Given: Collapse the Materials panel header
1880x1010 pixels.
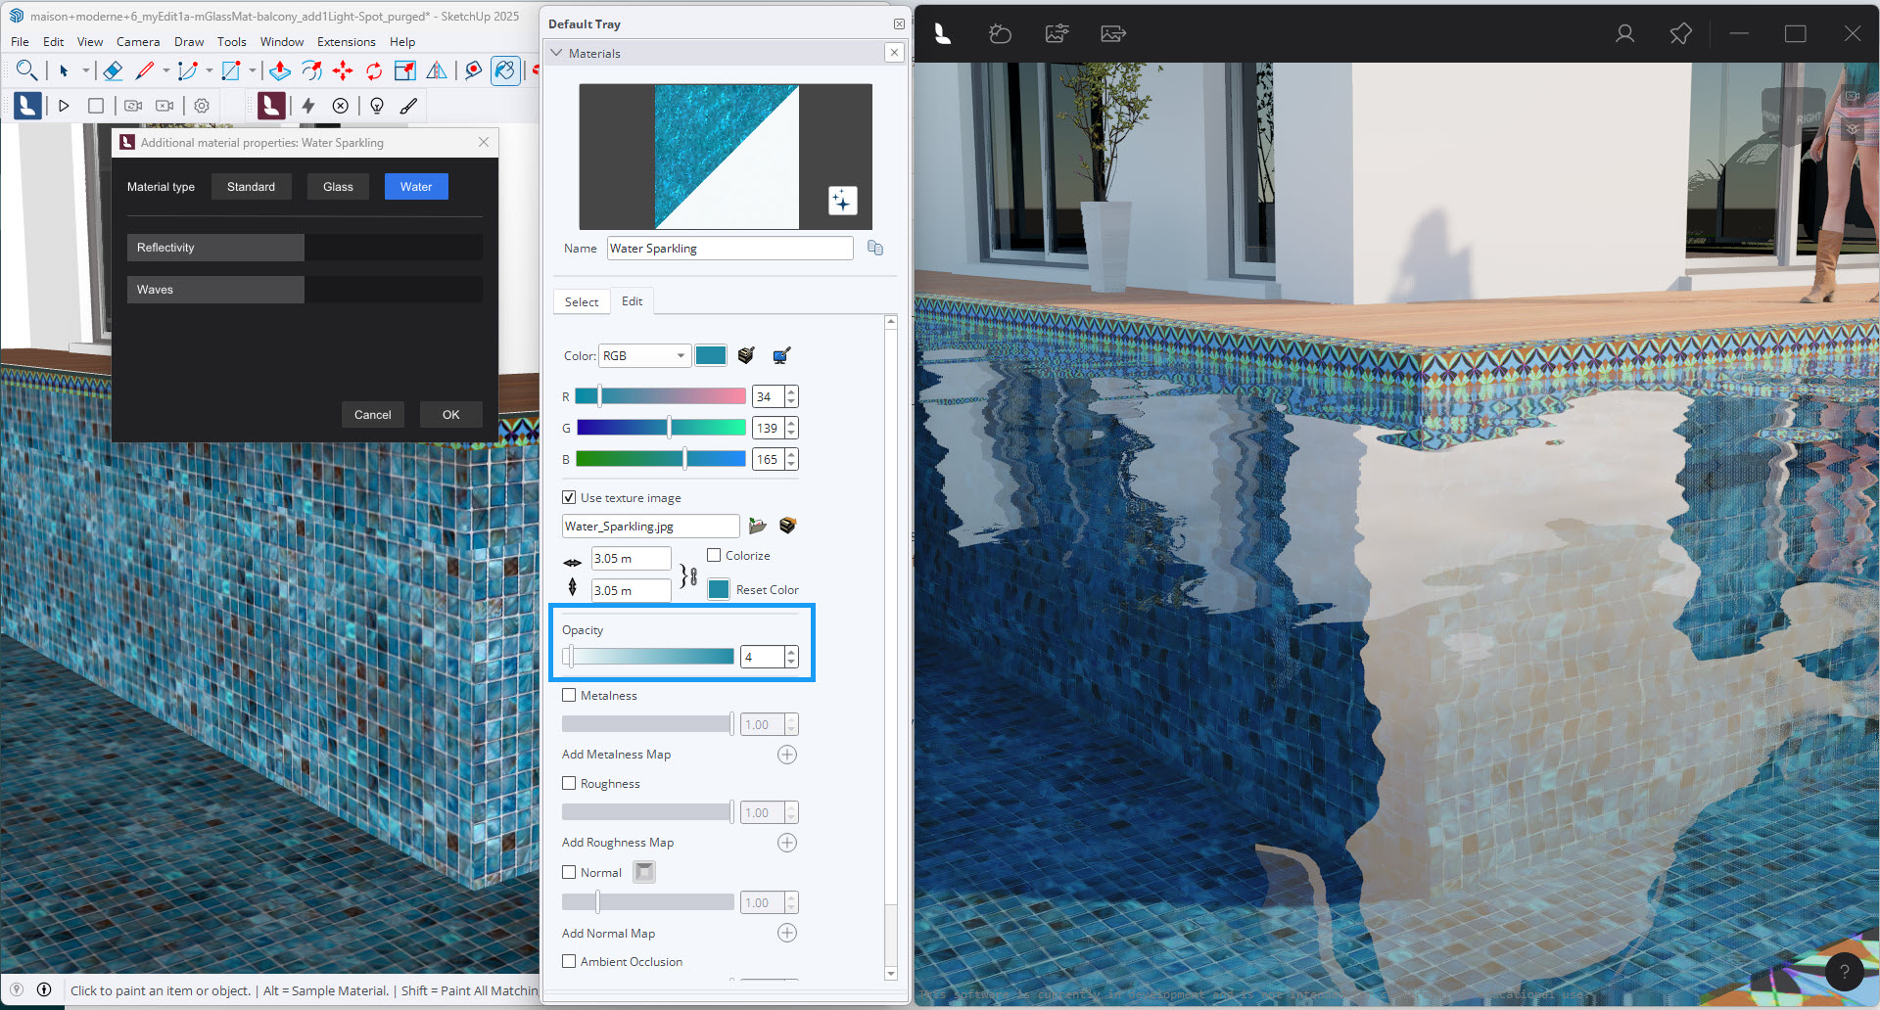Looking at the screenshot, I should pos(556,53).
